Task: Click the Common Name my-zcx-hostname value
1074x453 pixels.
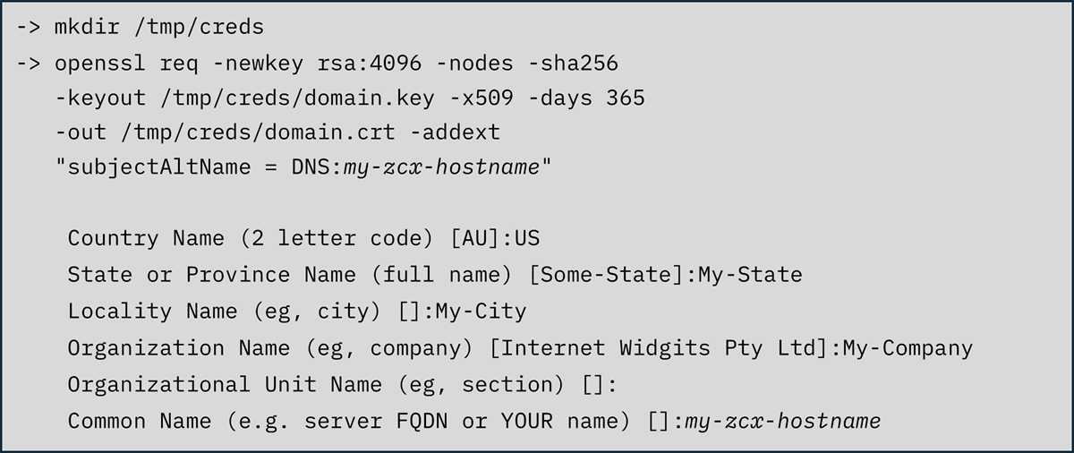Action: tap(782, 421)
